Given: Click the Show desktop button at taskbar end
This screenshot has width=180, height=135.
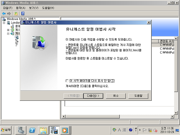Looking at the screenshot, I should tap(177, 130).
